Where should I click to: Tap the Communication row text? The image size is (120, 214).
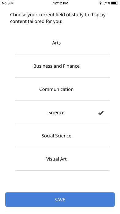[56, 89]
